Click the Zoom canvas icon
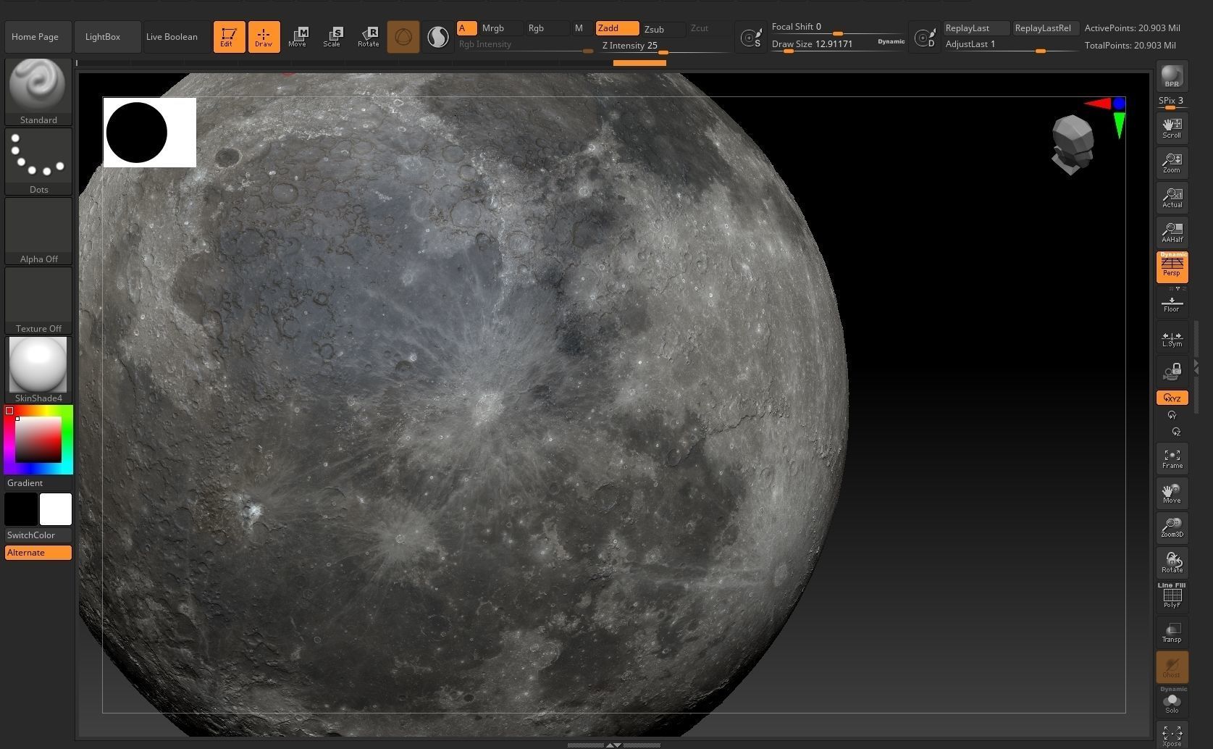This screenshot has width=1213, height=749. point(1172,163)
